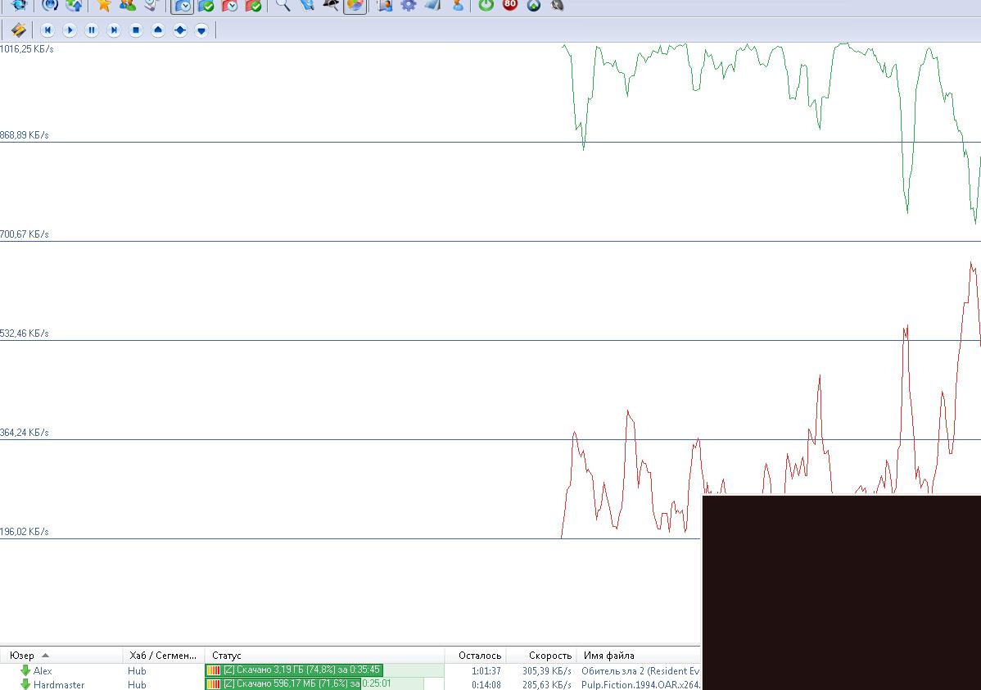Click the Alex download progress bar

[323, 670]
